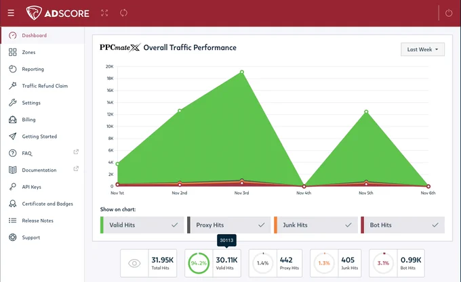Viewport: 461px width, 282px height.
Task: Click the 0.99K Bot Hits value
Action: [411, 260]
